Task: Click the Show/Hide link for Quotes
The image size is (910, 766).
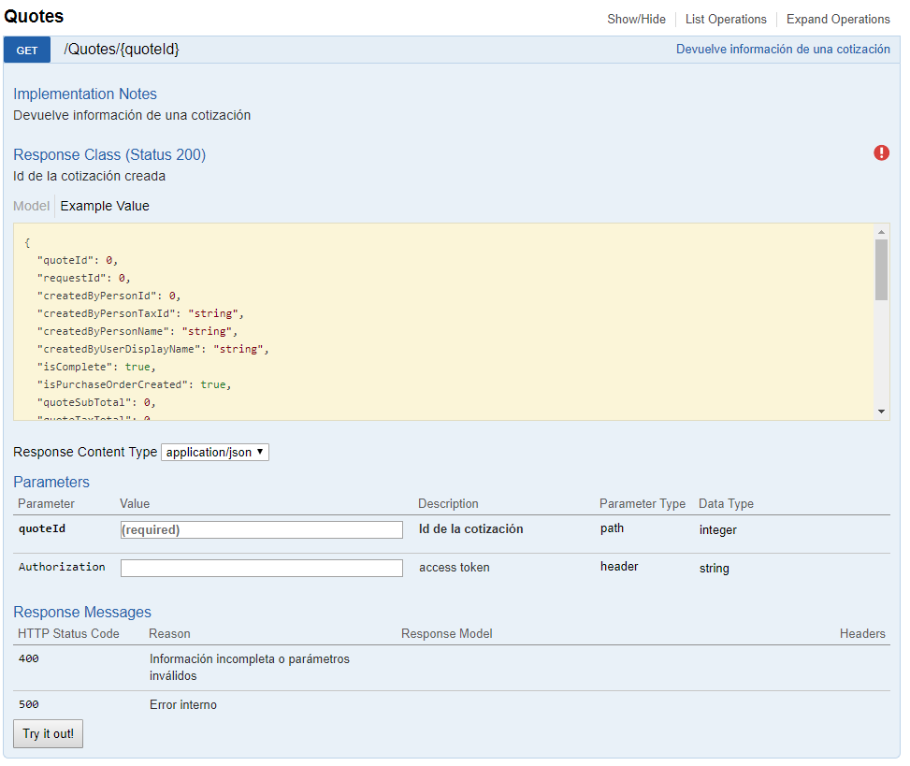Action: pyautogui.click(x=636, y=19)
